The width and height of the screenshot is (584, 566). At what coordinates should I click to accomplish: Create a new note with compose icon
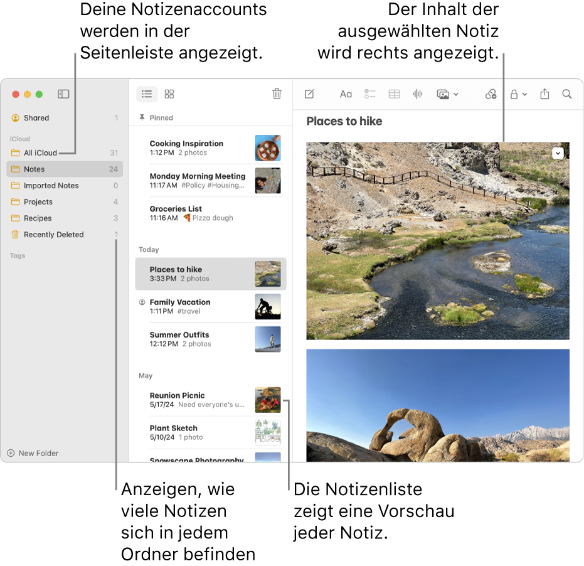point(309,94)
